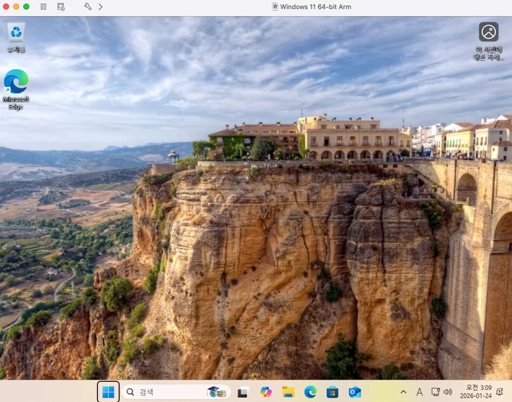This screenshot has width=512, height=402.
Task: Open File Explorer from the taskbar
Action: [x=288, y=392]
